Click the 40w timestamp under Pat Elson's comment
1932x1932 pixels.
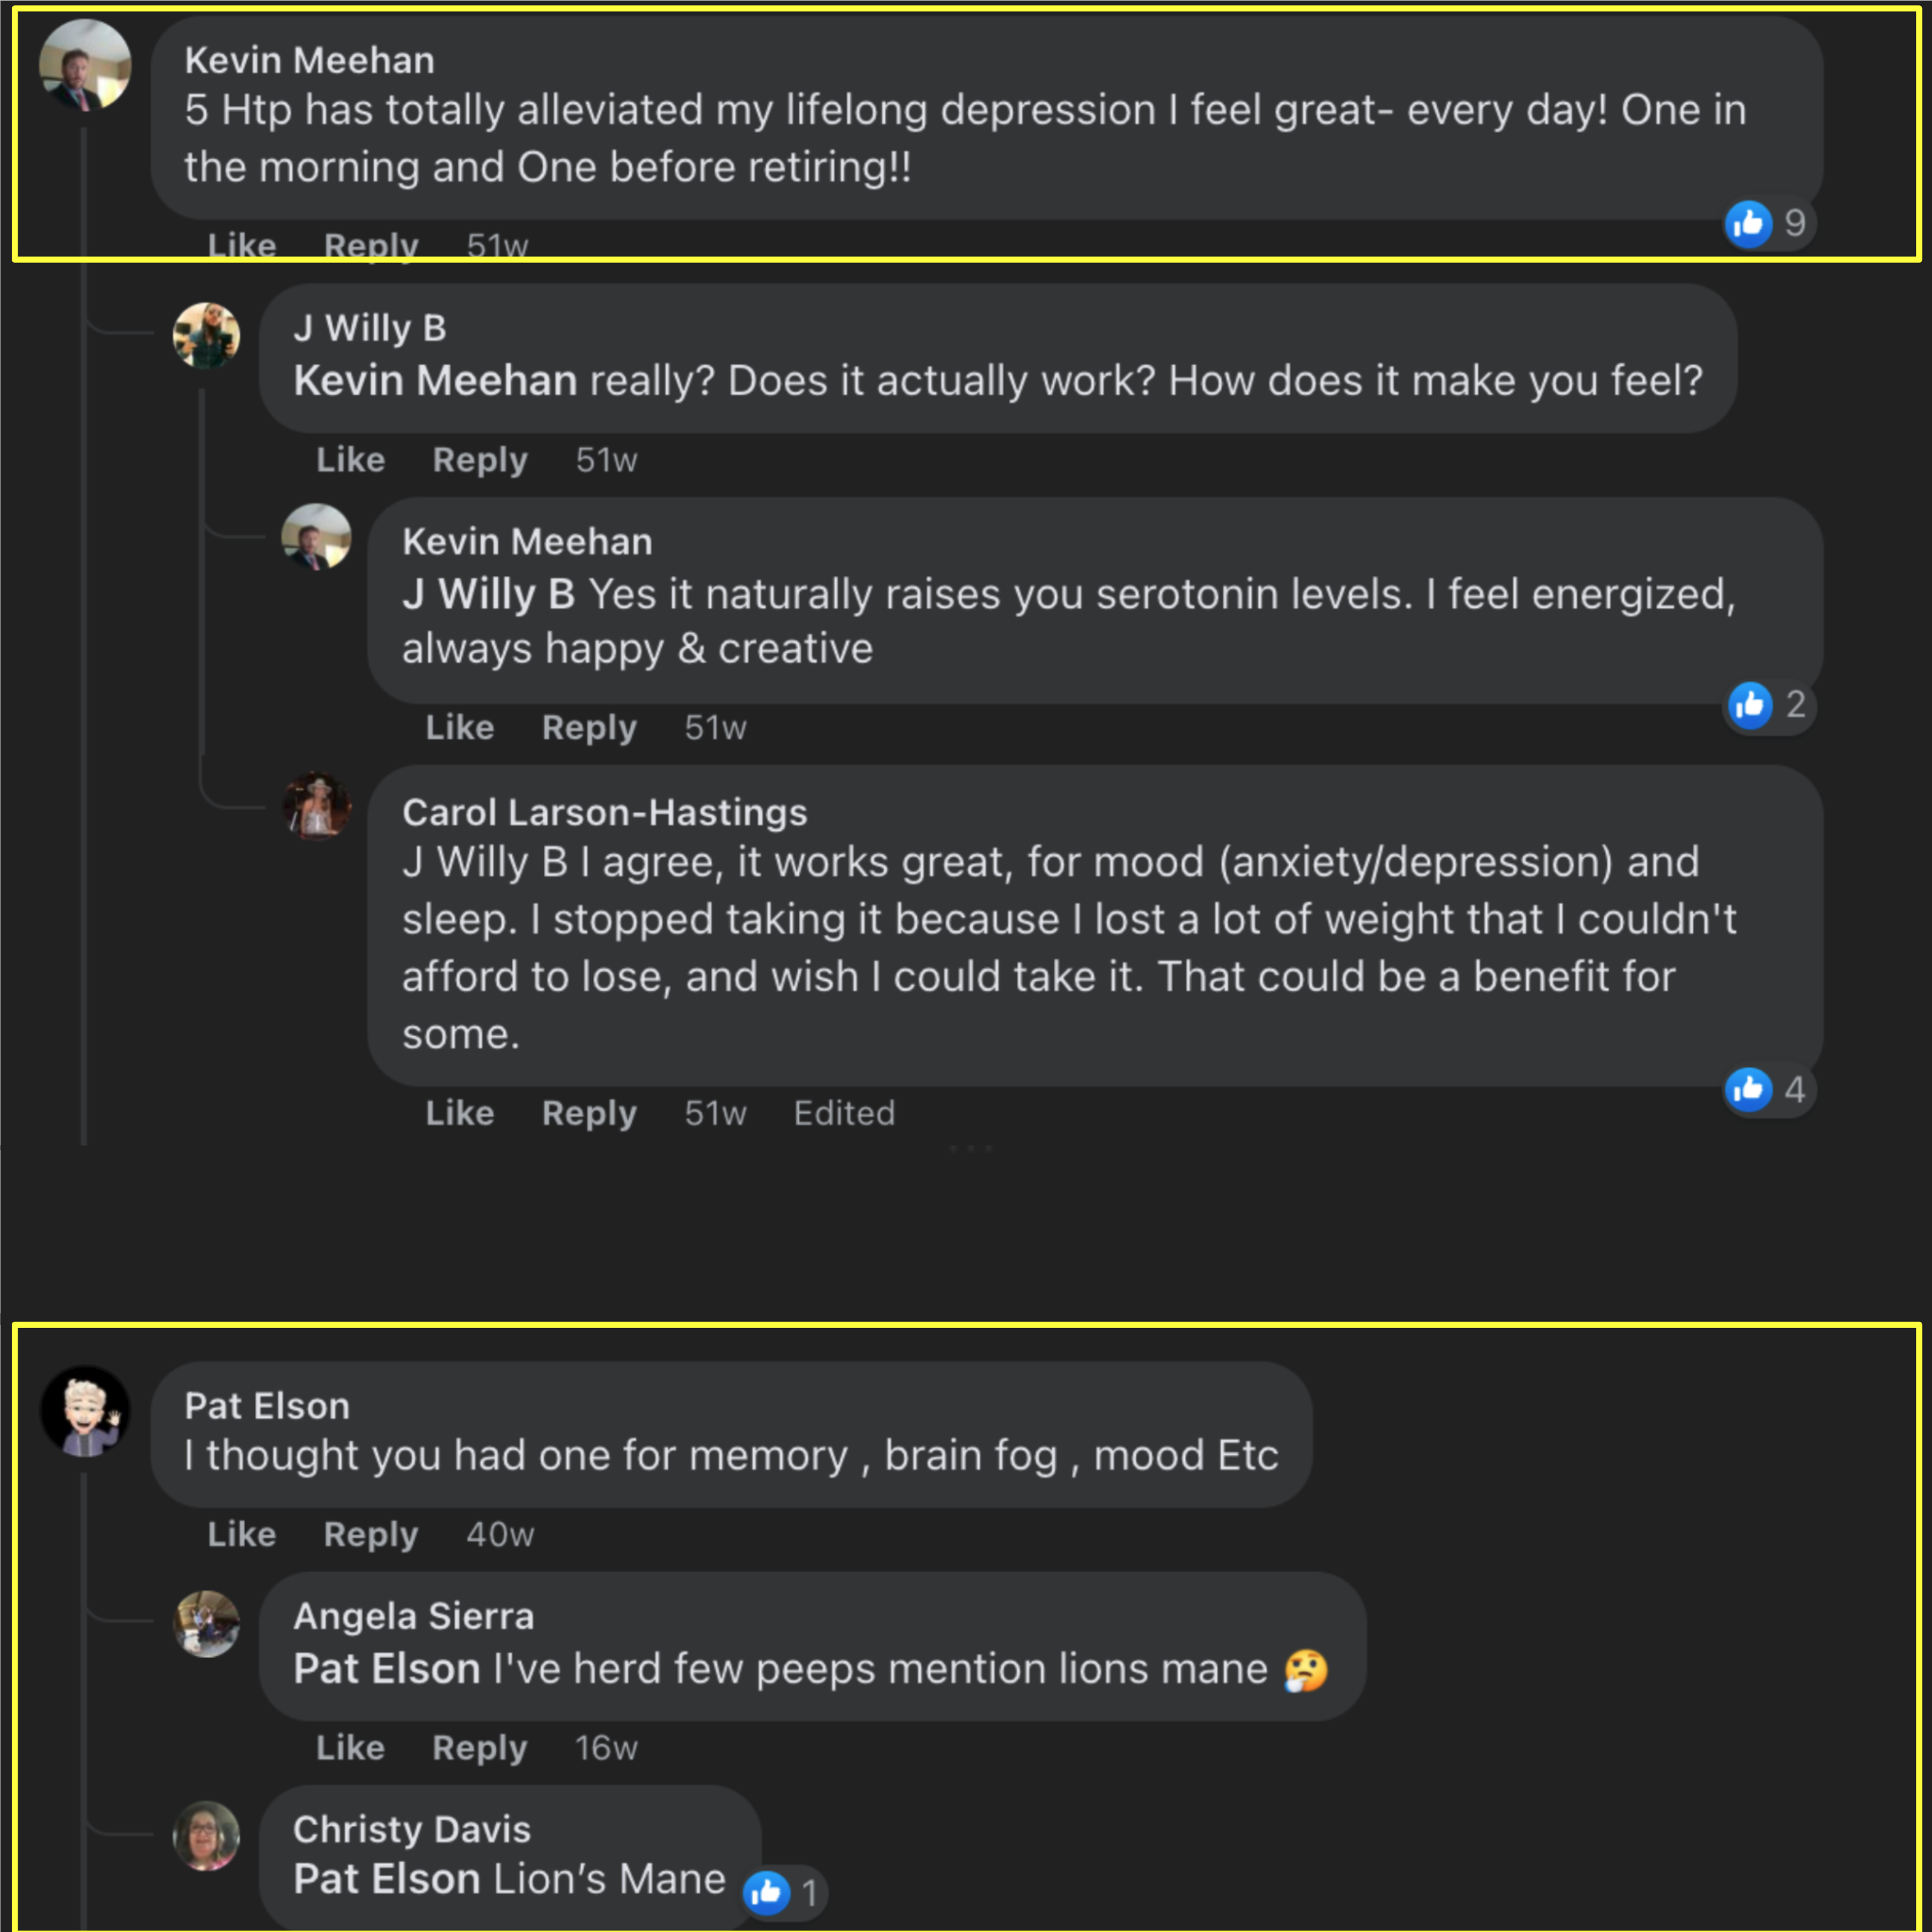click(500, 1534)
